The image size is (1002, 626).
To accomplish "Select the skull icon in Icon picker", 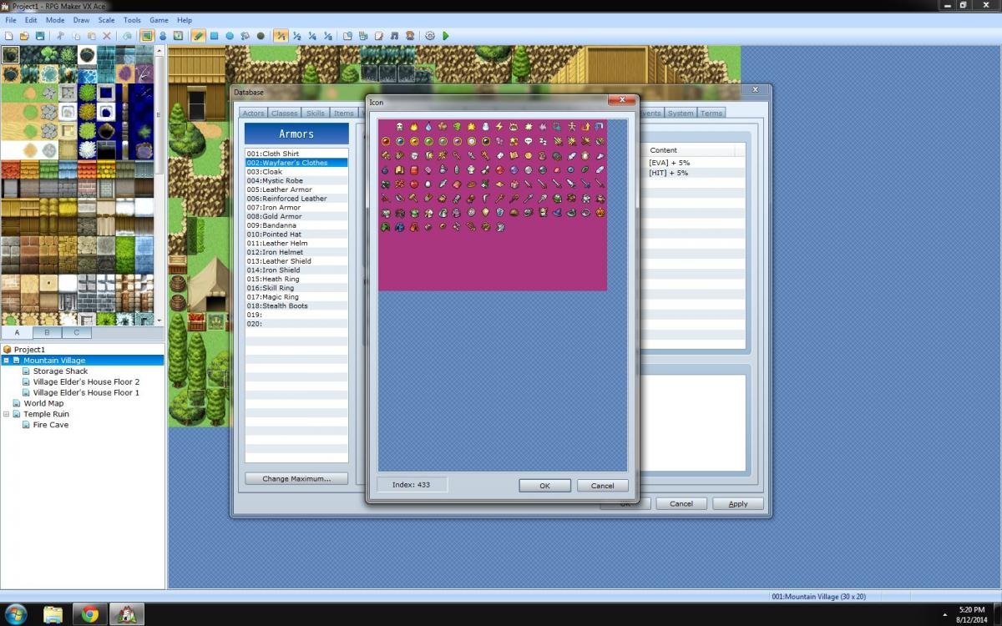I will point(399,127).
